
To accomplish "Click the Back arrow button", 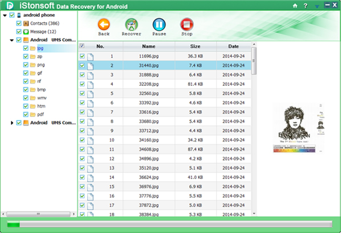I will coord(103,26).
